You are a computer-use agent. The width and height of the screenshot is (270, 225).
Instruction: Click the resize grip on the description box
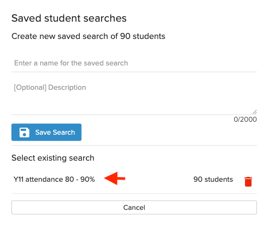click(x=254, y=112)
